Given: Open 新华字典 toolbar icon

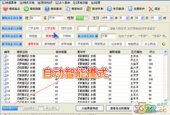Looking at the screenshot, I should coord(88,9).
